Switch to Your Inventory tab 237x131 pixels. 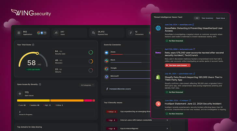pos(207,18)
